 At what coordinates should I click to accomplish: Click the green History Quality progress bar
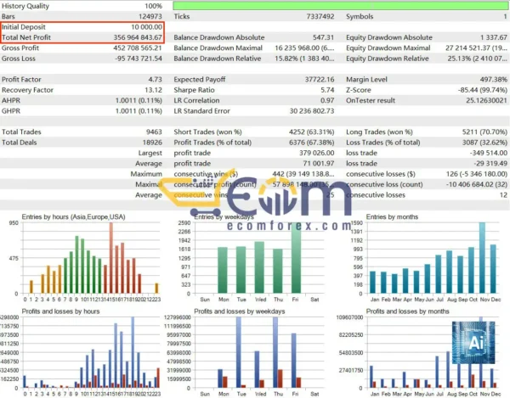point(340,6)
